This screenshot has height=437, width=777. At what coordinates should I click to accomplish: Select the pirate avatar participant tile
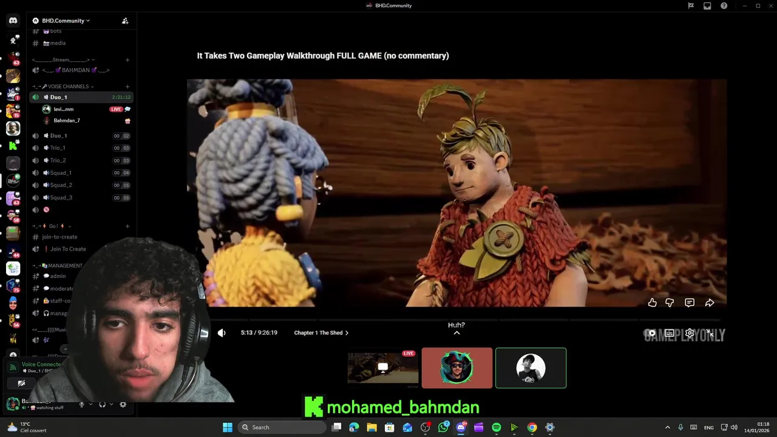tap(457, 368)
